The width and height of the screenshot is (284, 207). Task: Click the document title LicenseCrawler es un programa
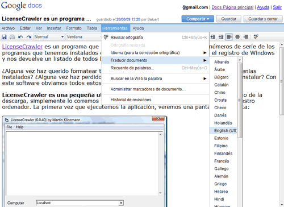point(47,19)
